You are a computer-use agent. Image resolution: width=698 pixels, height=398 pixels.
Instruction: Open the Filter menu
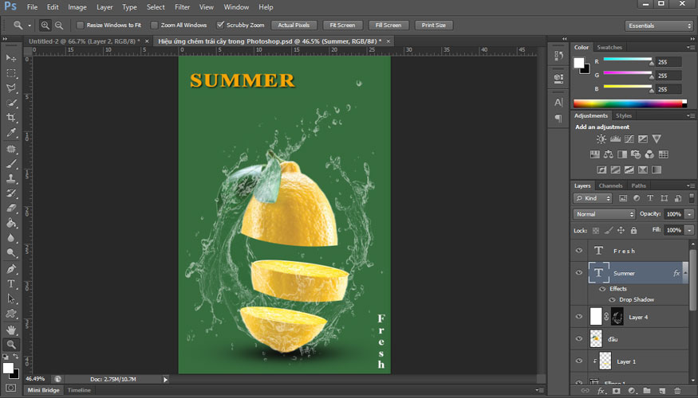point(182,7)
